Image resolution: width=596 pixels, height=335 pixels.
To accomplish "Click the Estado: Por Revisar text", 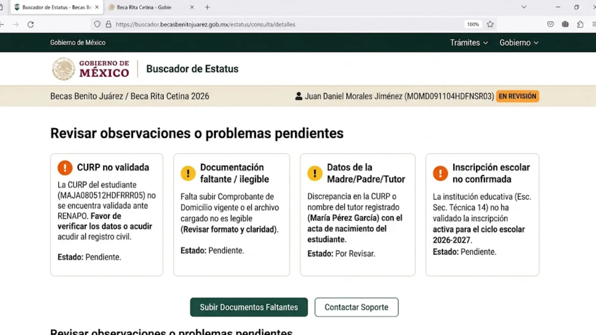I will coord(341,254).
